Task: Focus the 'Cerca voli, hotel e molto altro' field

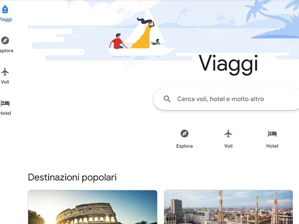Action: (x=226, y=99)
